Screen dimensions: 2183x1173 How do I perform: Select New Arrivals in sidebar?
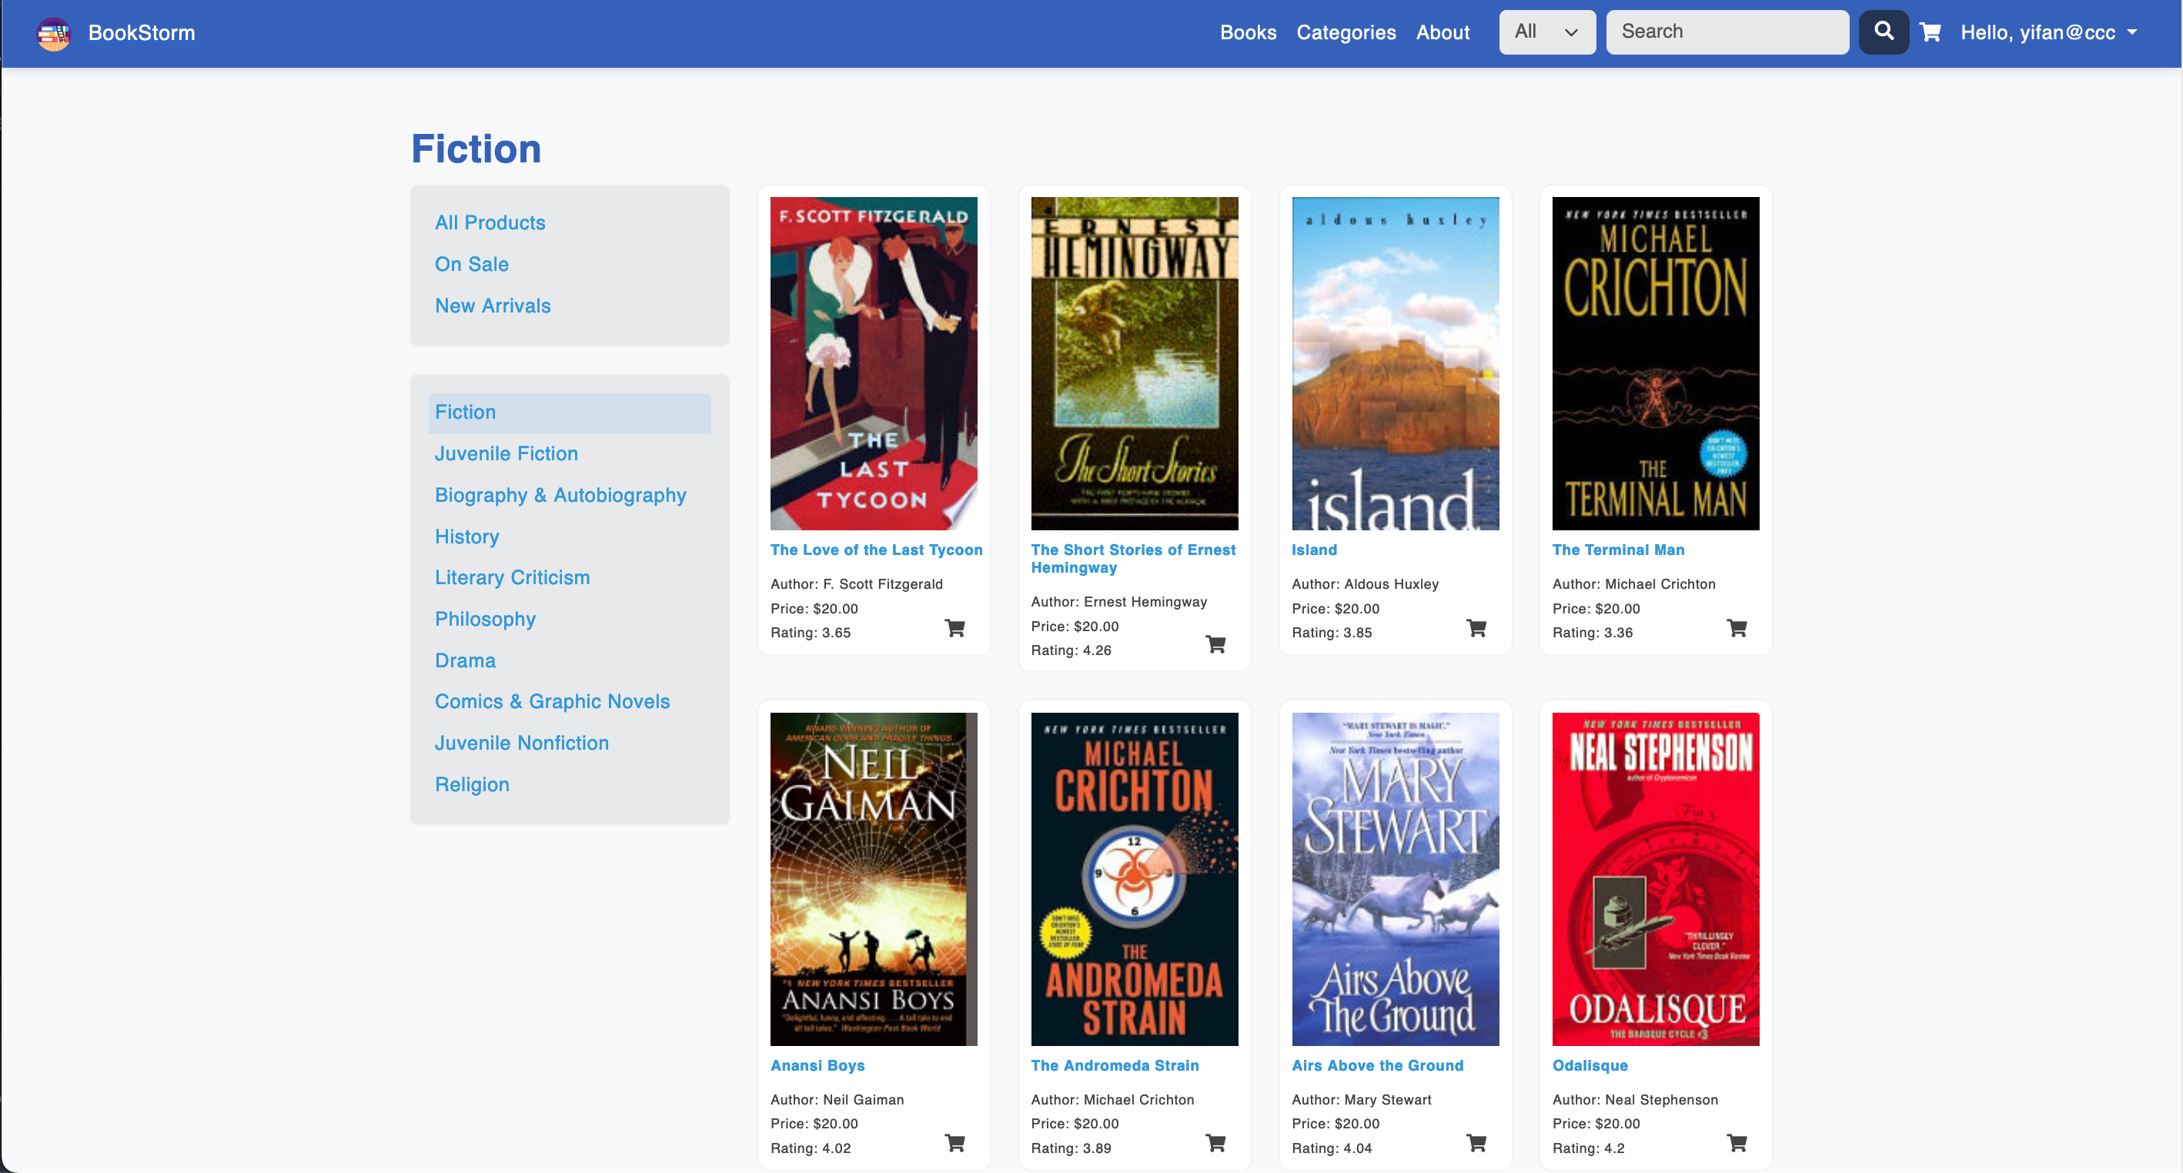pos(493,306)
